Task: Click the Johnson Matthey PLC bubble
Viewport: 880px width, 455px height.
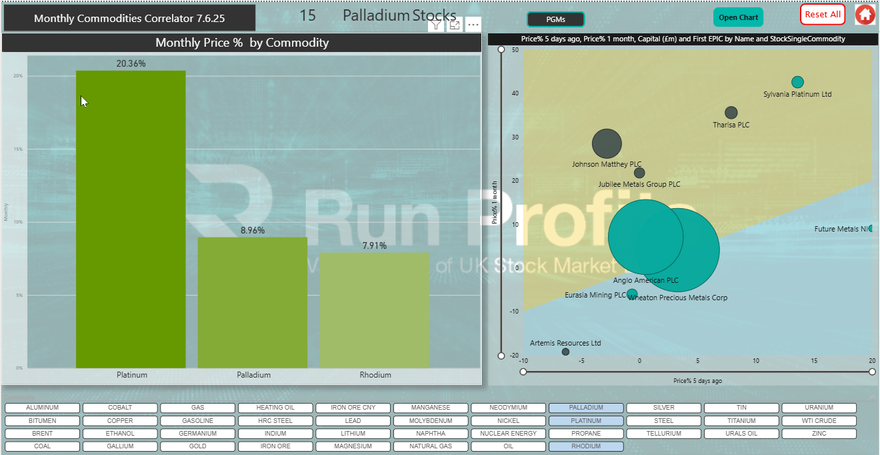Action: point(607,143)
